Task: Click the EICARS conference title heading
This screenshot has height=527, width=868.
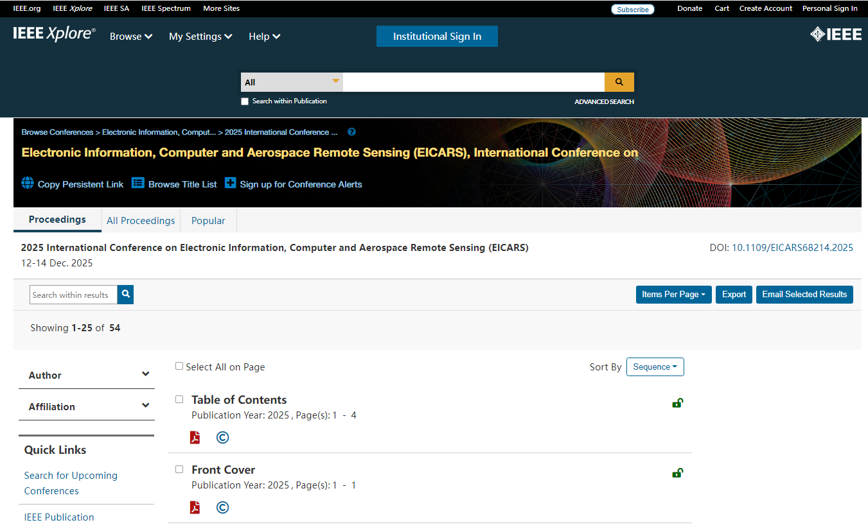Action: [330, 152]
